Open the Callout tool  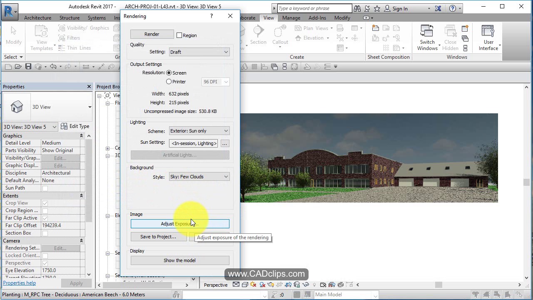click(280, 35)
